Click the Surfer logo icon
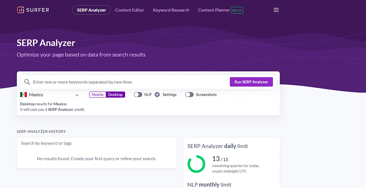This screenshot has width=366, height=188. 20,10
